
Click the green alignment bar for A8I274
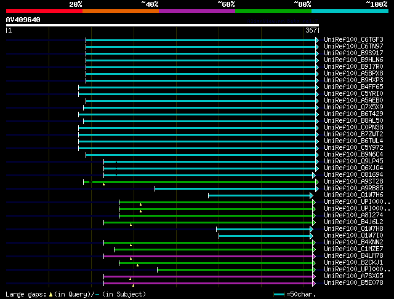pyautogui.click(x=216, y=216)
